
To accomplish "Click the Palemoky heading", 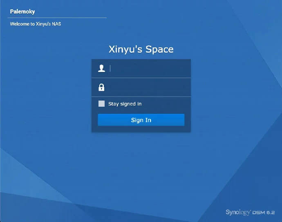I will pyautogui.click(x=22, y=11).
